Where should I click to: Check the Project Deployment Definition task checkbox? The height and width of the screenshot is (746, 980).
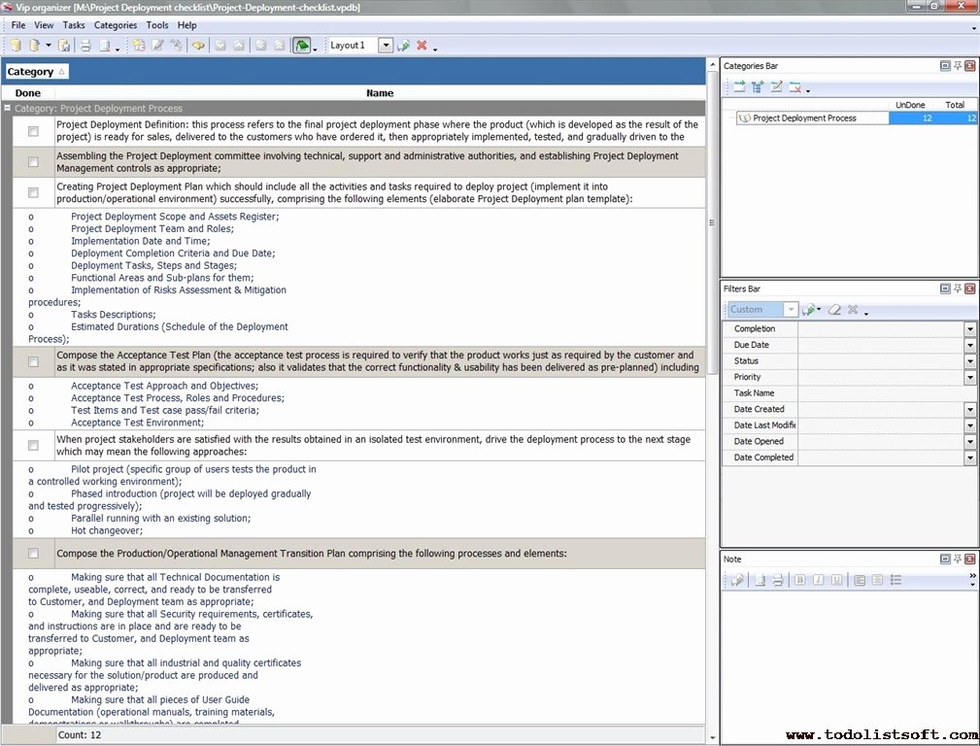[33, 131]
